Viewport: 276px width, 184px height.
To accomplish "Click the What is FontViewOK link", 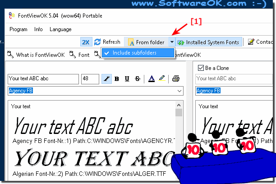I will tap(40, 55).
